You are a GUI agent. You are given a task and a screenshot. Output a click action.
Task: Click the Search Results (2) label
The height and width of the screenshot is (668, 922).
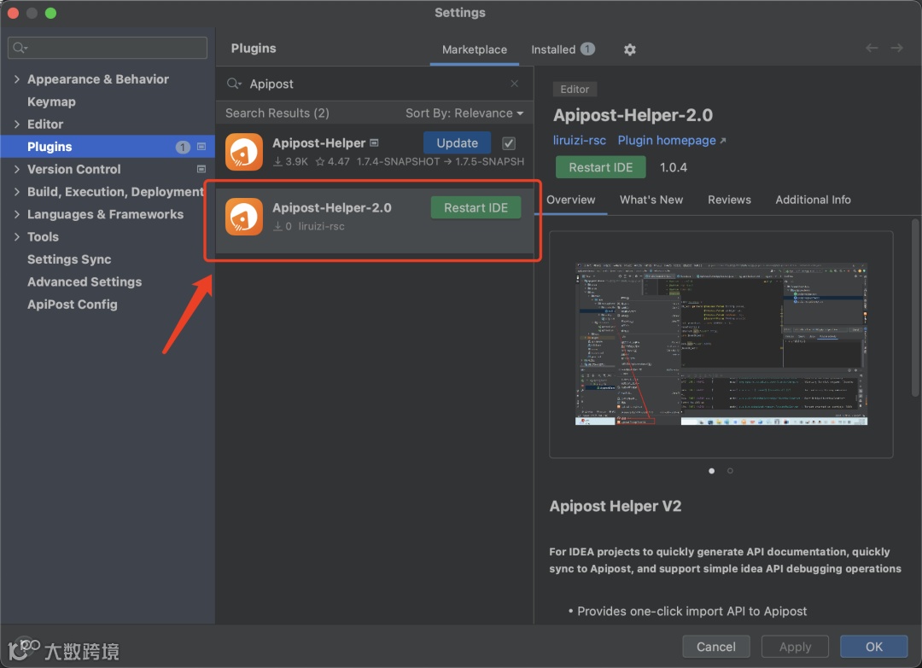coord(277,113)
